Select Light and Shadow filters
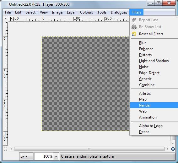The height and width of the screenshot is (163, 178). coord(154,61)
